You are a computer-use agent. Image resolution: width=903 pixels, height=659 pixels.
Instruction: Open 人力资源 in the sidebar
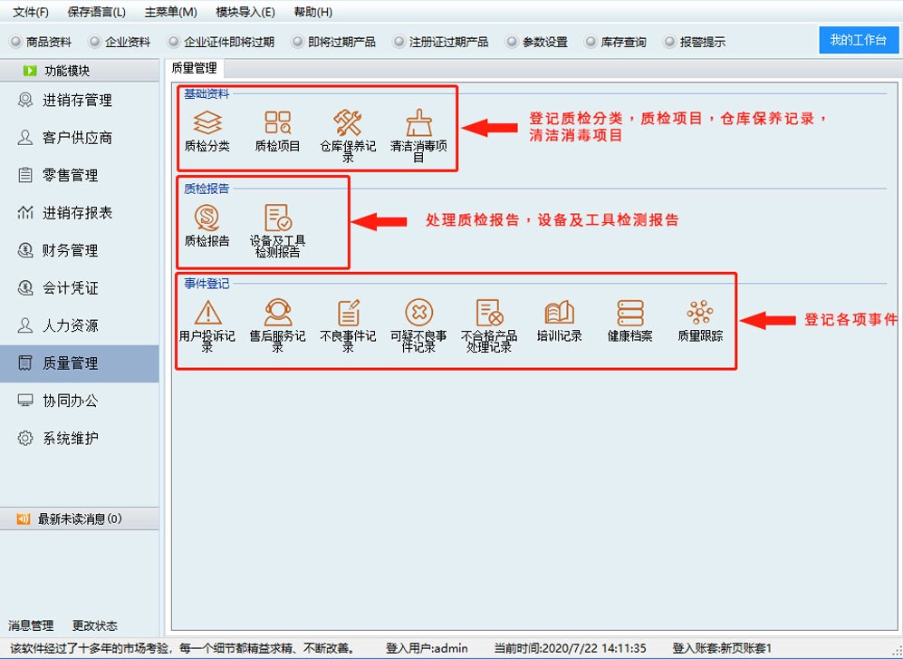80,325
